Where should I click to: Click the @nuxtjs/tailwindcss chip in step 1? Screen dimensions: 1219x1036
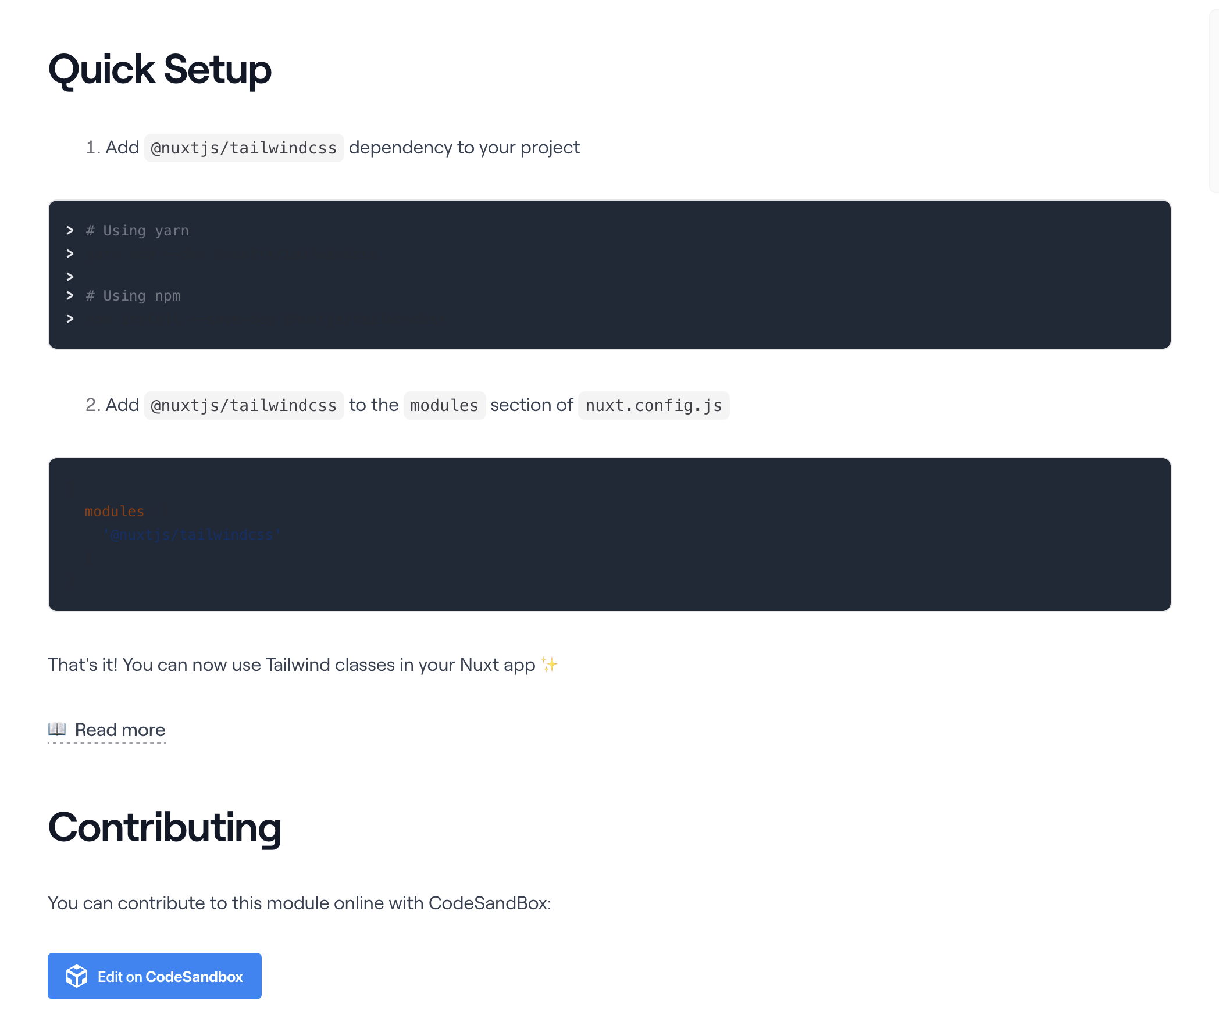[243, 148]
